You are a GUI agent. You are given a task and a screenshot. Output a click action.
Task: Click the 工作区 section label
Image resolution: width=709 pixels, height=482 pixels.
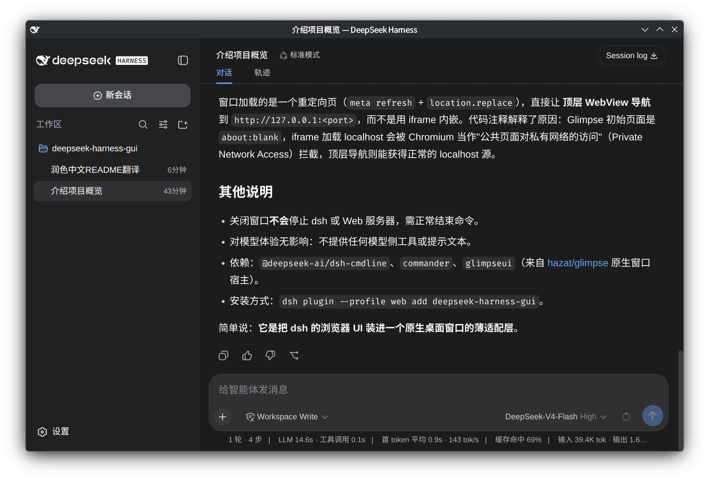coord(49,125)
